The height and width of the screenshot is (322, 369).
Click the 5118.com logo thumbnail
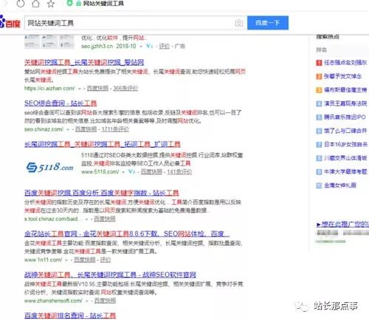50,167
